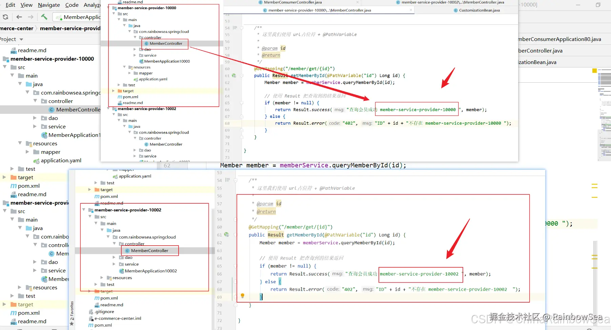Close the member-service-provider-10000 MemberController.java tab
Image resolution: width=611 pixels, height=330 pixels.
pos(411,10)
